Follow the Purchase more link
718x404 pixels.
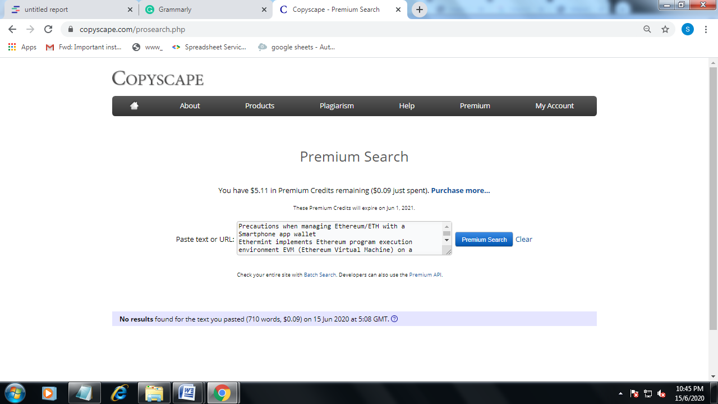(461, 190)
